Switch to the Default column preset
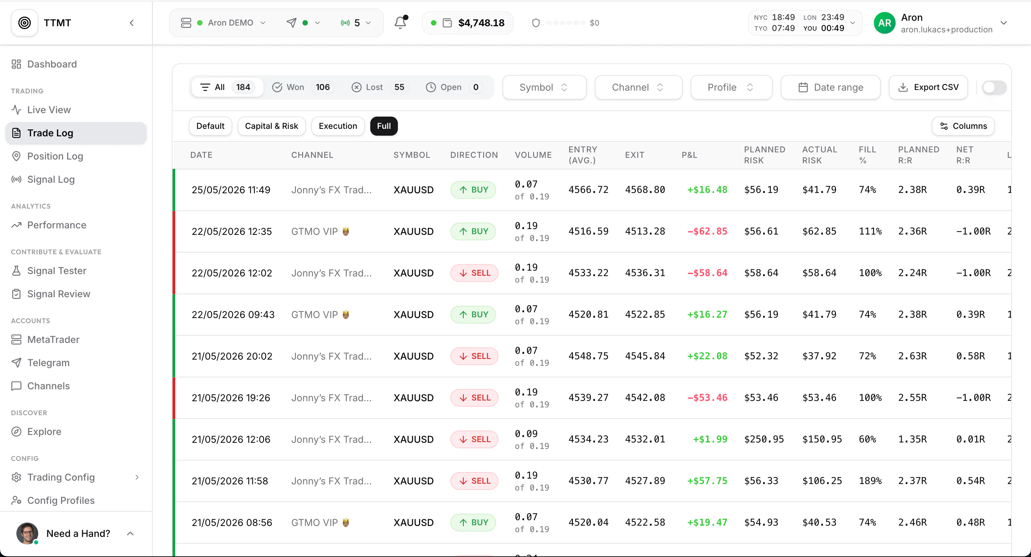 (210, 126)
